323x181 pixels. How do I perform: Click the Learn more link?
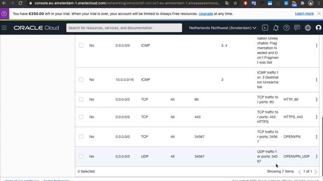tap(304, 14)
